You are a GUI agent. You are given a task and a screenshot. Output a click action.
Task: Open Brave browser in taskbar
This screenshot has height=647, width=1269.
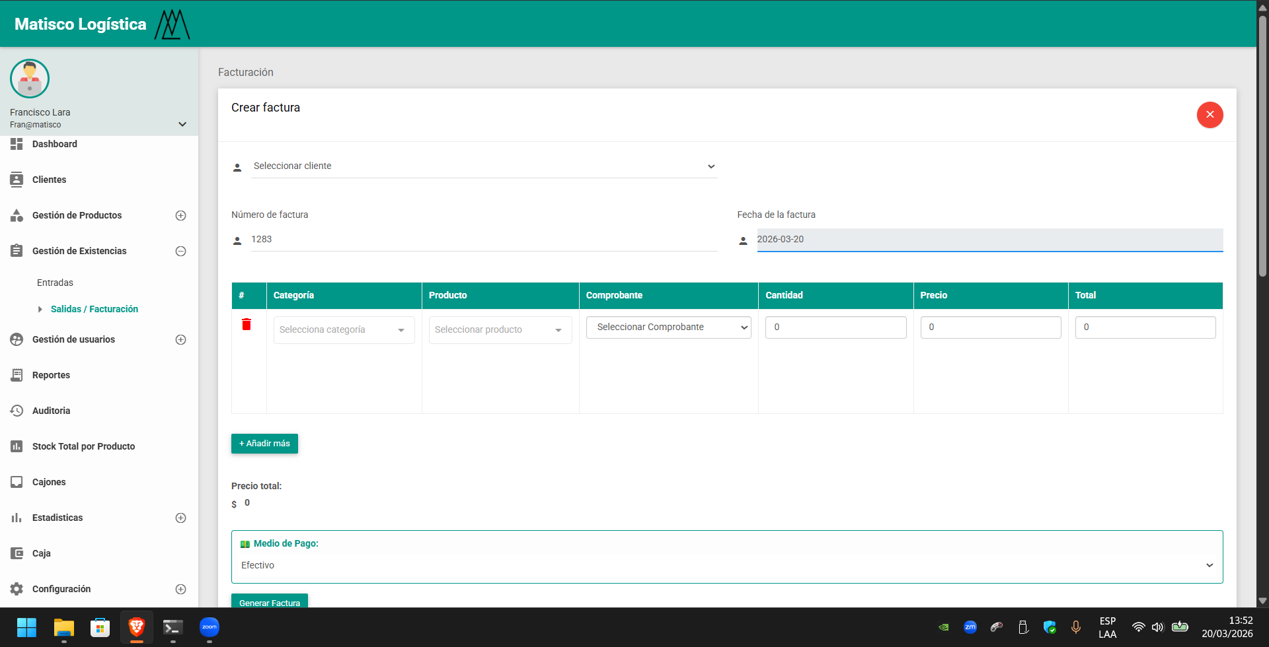[137, 627]
